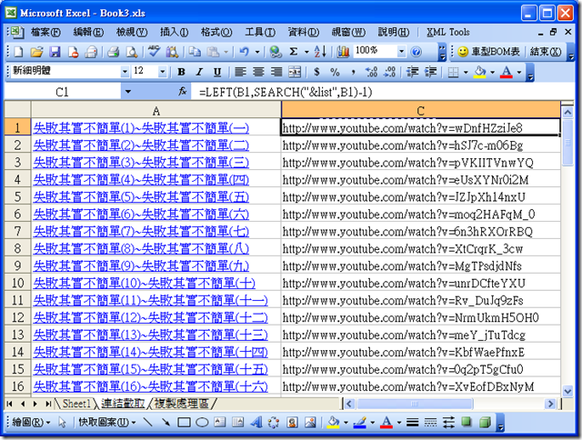Apply blue line color in drawing toolbar

[x=360, y=422]
